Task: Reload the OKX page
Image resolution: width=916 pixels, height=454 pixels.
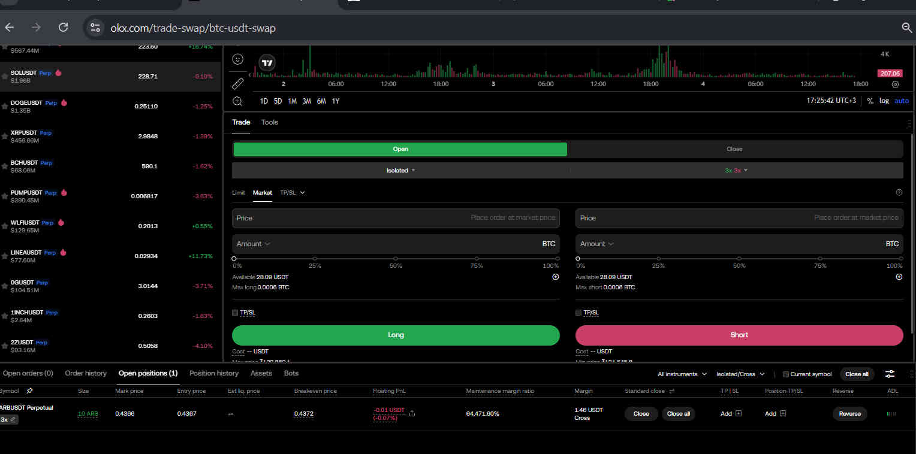Action: (63, 28)
